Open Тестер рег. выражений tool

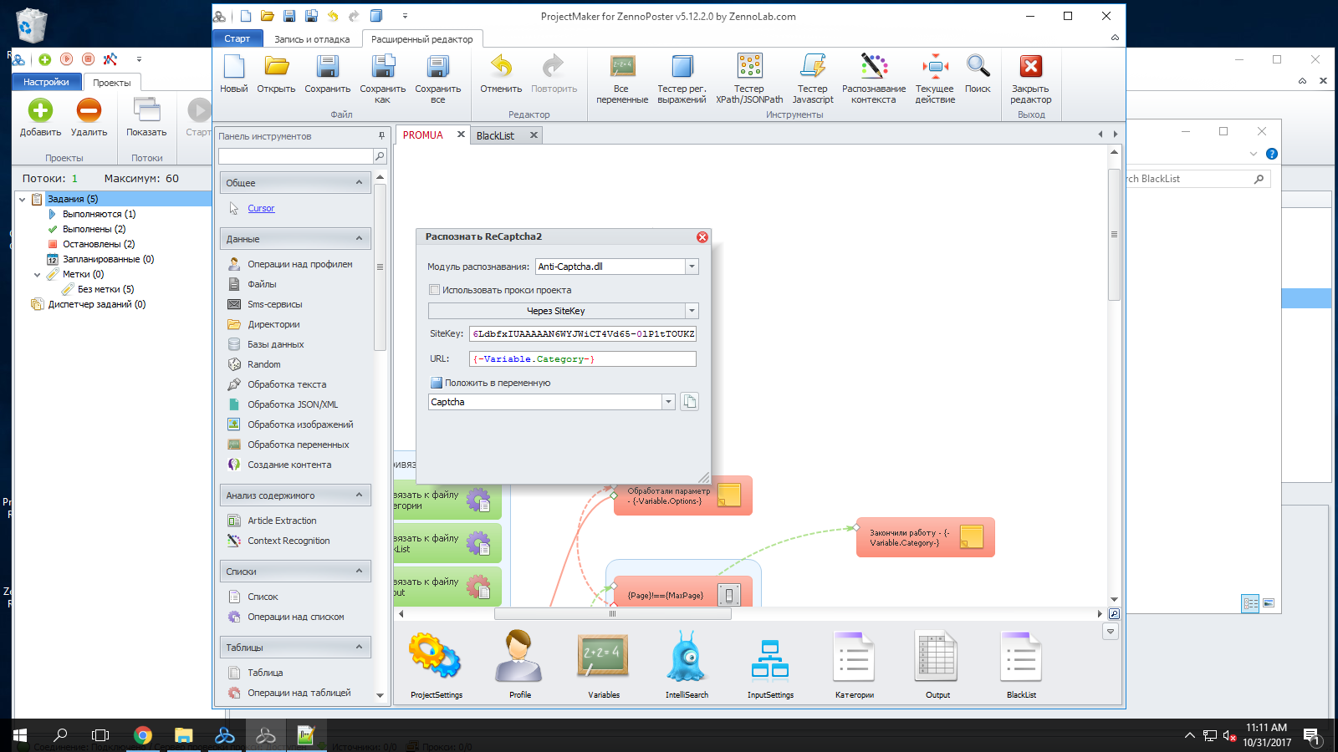click(x=682, y=79)
